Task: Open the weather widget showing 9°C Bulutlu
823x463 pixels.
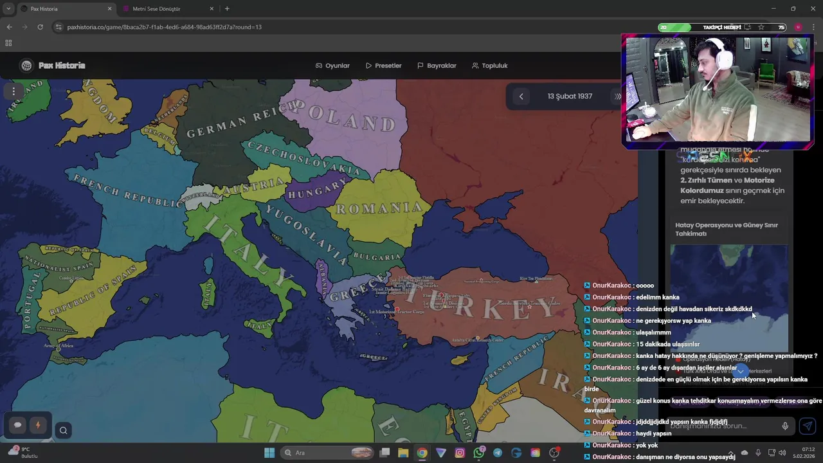Action: [x=23, y=453]
